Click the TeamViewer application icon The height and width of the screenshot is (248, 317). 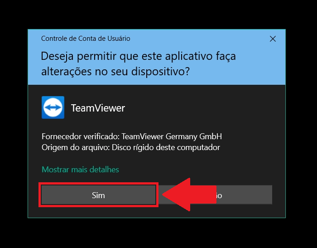(53, 107)
